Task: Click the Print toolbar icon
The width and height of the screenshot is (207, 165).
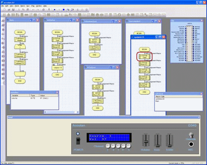Action: pyautogui.click(x=43, y=10)
